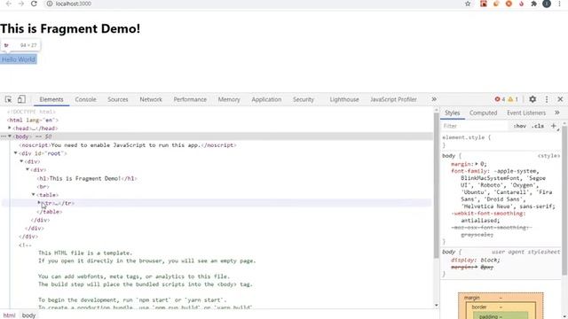Open the extensions puzzle icon
568x319 pixels.
[x=533, y=4]
